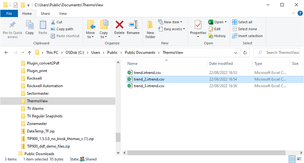Image resolution: width=304 pixels, height=163 pixels.
Task: Open the TV Alarms folder
Action: [35, 109]
